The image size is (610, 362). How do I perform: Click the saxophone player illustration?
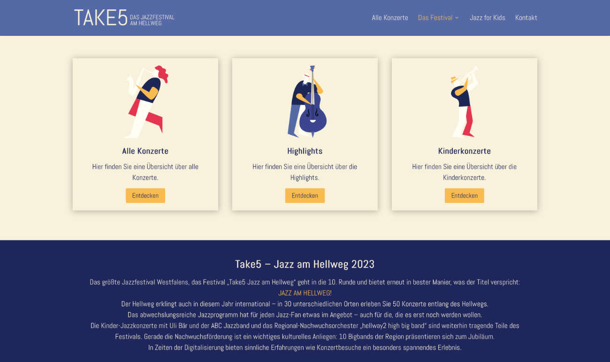(x=145, y=101)
